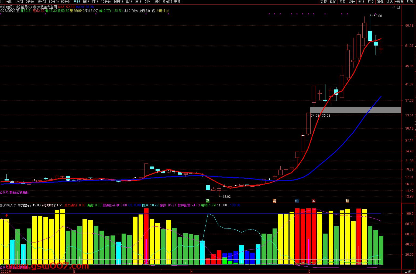The width and height of the screenshot is (416, 274).
Task: Click the 56.18 price axis label
Action: click(x=409, y=26)
